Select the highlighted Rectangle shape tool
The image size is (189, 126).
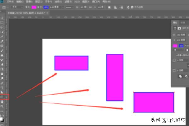click(x=3, y=97)
